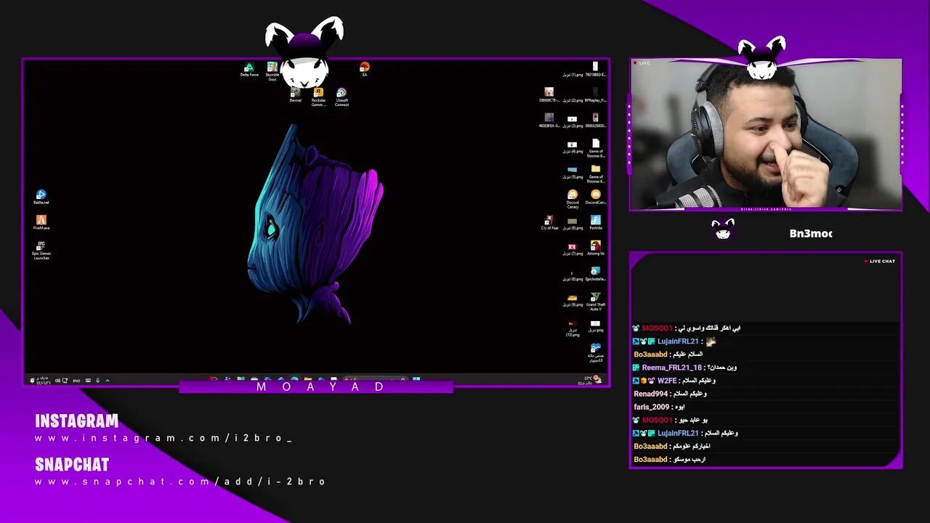The image size is (930, 523).
Task: Select the Game of Thrones blank file icon
Action: pyautogui.click(x=596, y=148)
